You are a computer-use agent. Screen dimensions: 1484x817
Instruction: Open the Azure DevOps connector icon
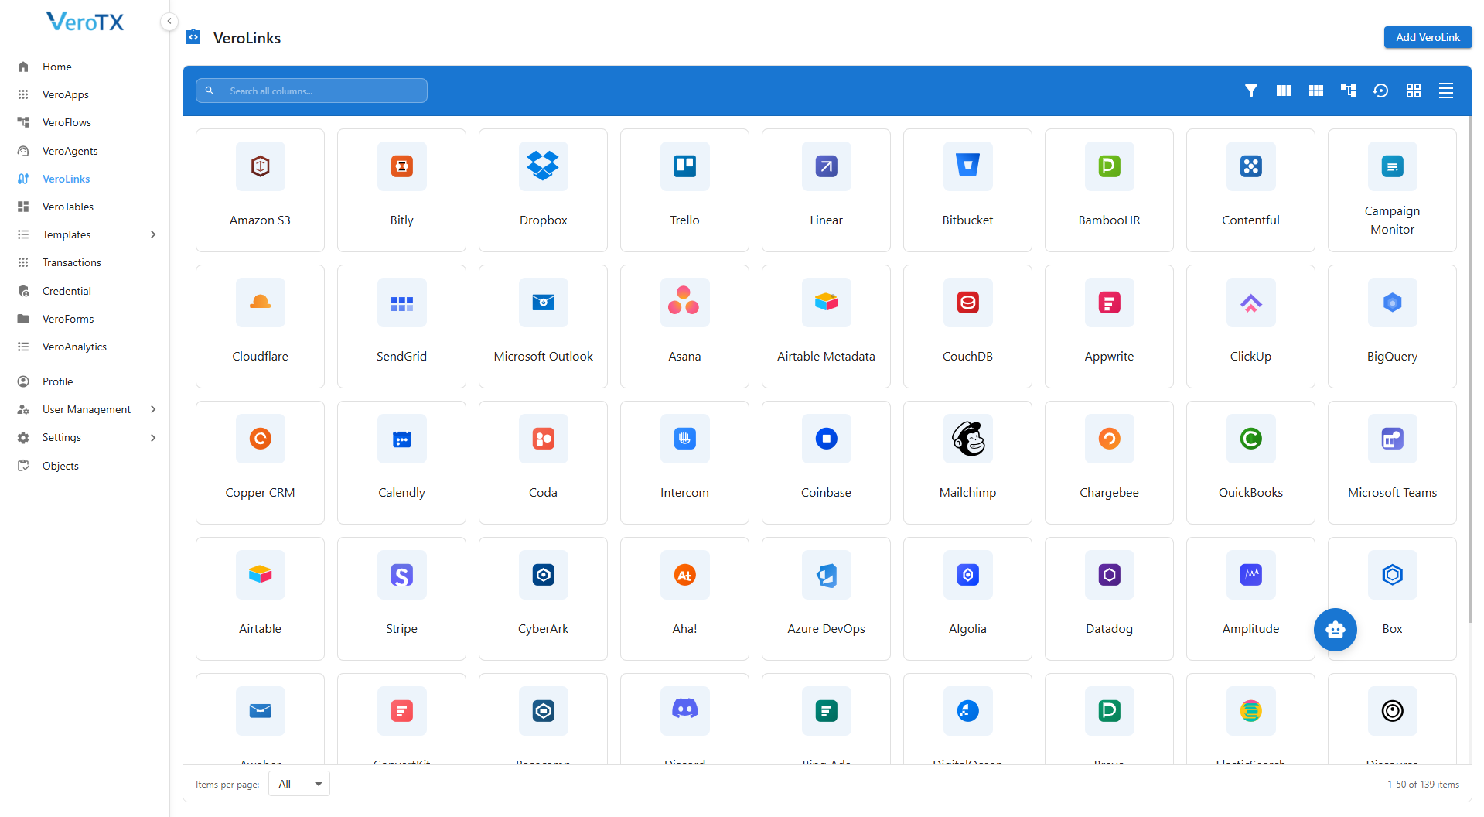pyautogui.click(x=826, y=575)
